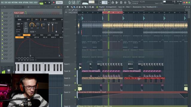The image size is (191, 107).
Task: Click the tempo display showing 174
Action: [x=59, y=2]
